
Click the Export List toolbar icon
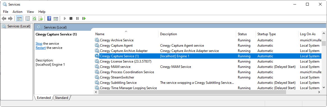pyautogui.click(x=41, y=18)
